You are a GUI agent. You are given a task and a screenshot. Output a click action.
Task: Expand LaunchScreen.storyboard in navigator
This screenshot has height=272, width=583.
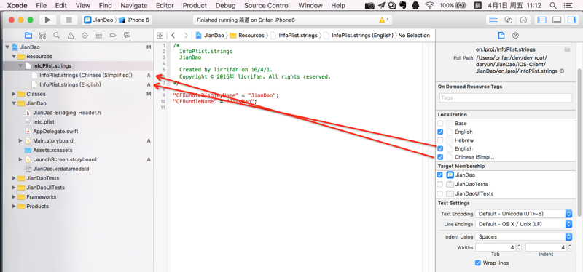click(x=20, y=159)
